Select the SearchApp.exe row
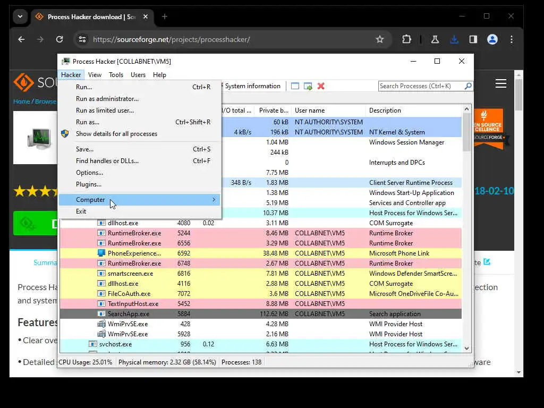The width and height of the screenshot is (544, 408). point(260,313)
